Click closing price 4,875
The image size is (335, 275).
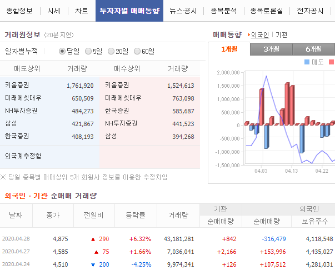click(x=61, y=239)
